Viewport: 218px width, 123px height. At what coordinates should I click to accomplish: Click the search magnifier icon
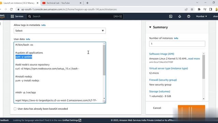click(30, 16)
